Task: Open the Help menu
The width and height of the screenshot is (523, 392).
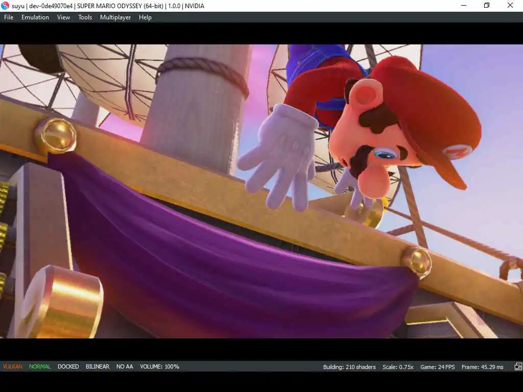Action: 145,17
